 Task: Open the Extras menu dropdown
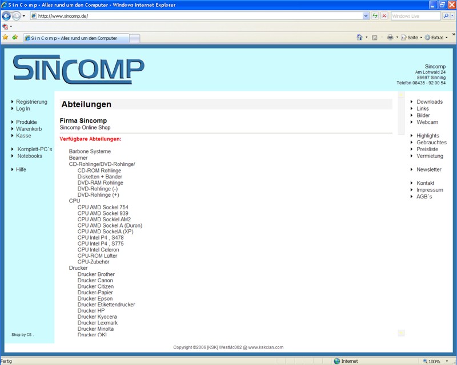point(438,38)
